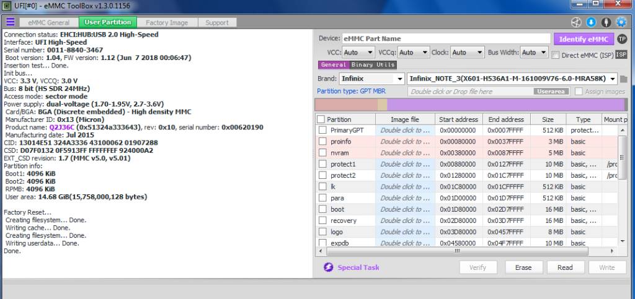Open the Clock dropdown

[468, 53]
